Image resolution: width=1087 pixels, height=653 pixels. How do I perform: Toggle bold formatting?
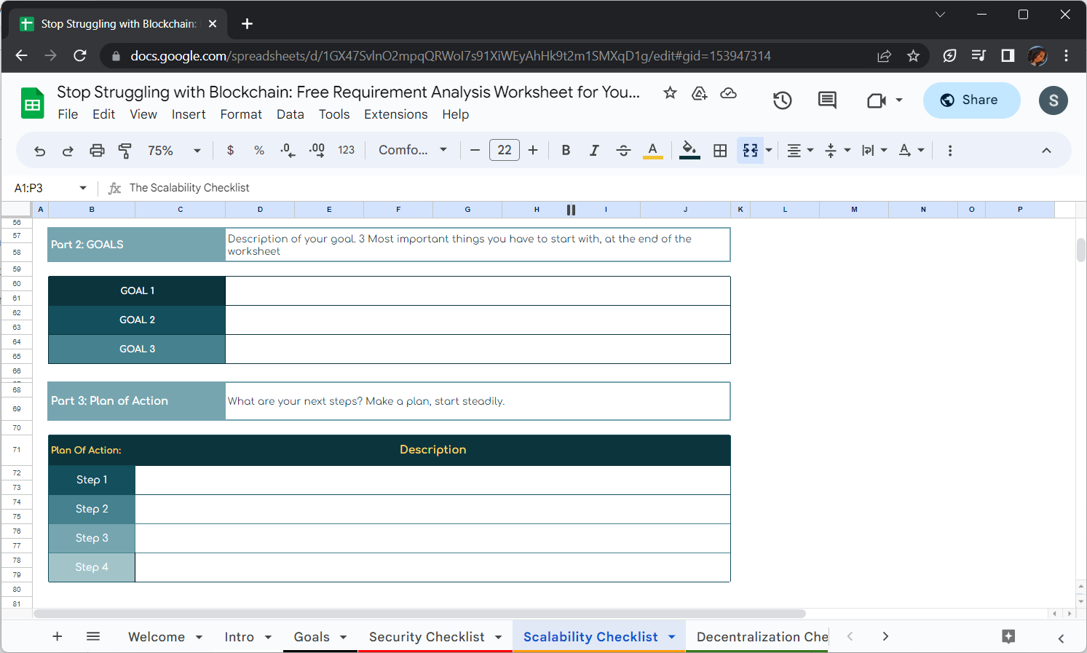[566, 151]
